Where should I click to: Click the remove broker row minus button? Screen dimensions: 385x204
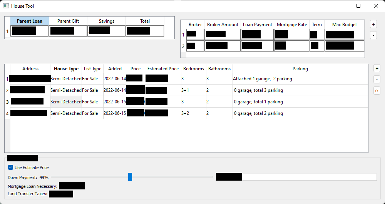[373, 35]
